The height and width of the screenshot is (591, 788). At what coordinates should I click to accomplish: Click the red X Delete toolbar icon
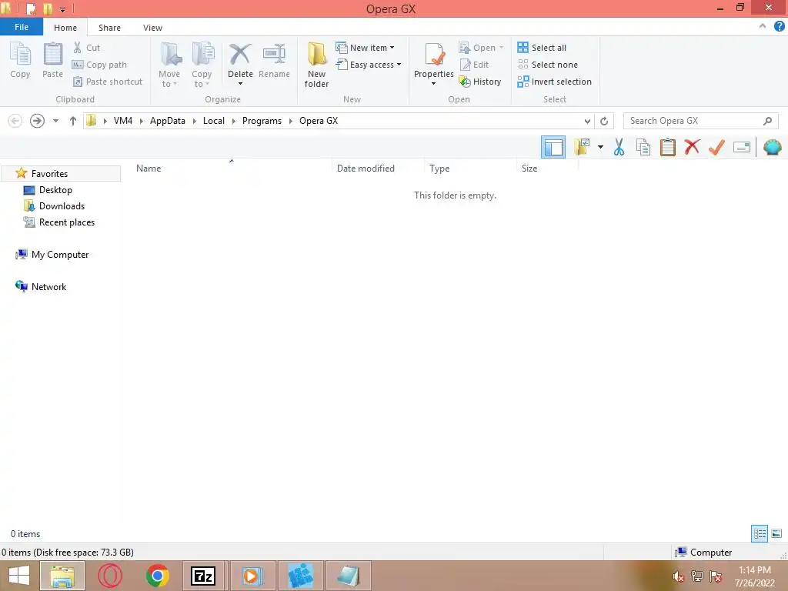pos(692,147)
